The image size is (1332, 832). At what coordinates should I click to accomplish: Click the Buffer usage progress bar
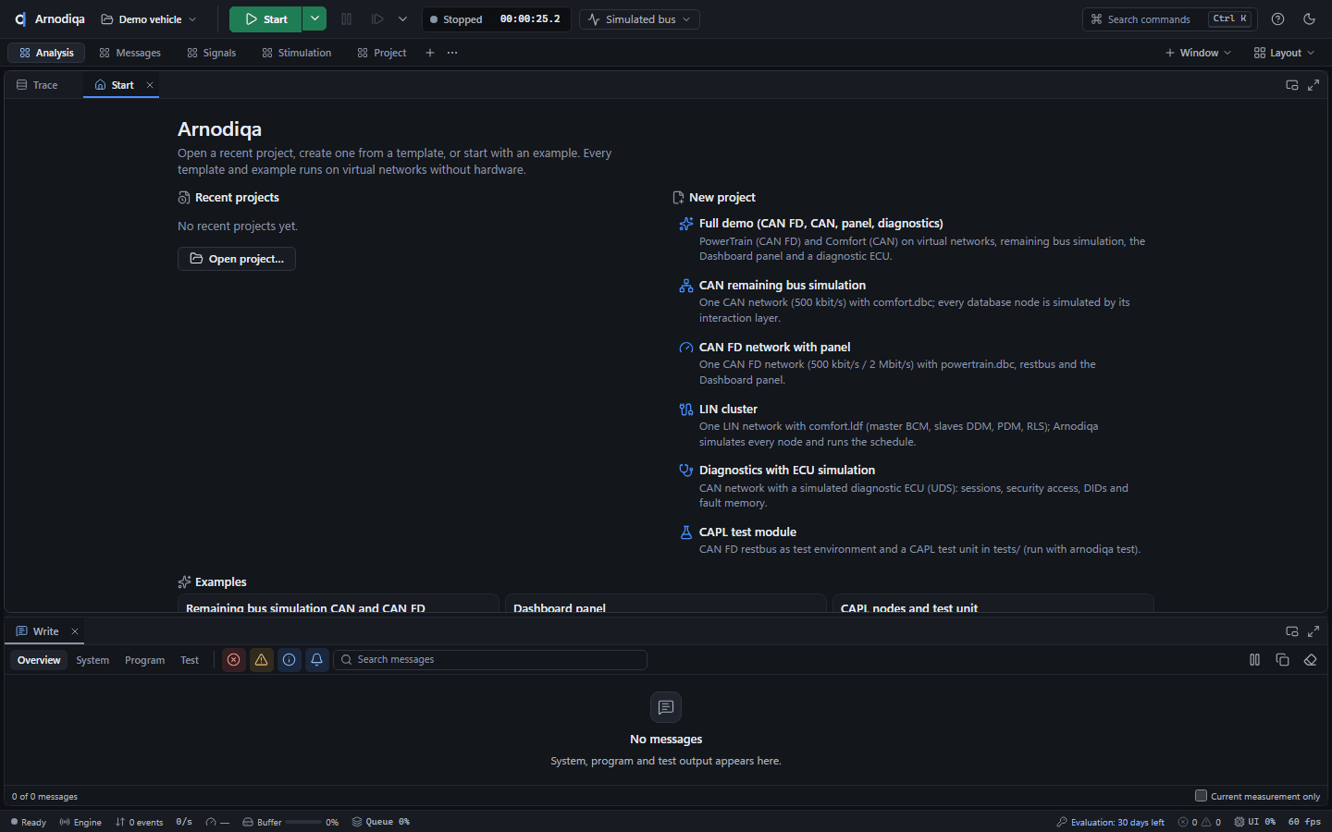303,822
